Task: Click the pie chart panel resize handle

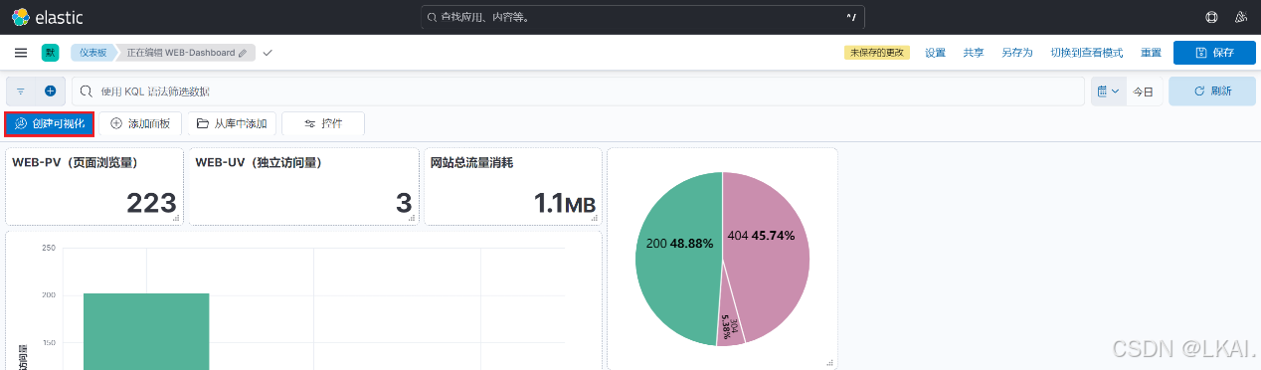Action: point(830,363)
